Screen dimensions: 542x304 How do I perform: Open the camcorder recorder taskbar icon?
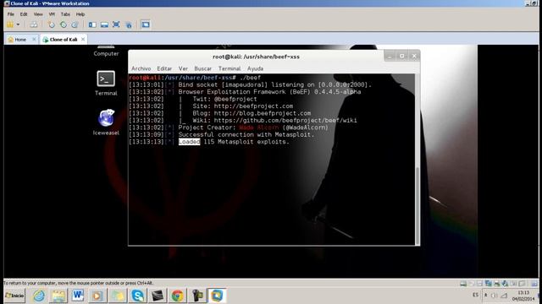click(197, 296)
